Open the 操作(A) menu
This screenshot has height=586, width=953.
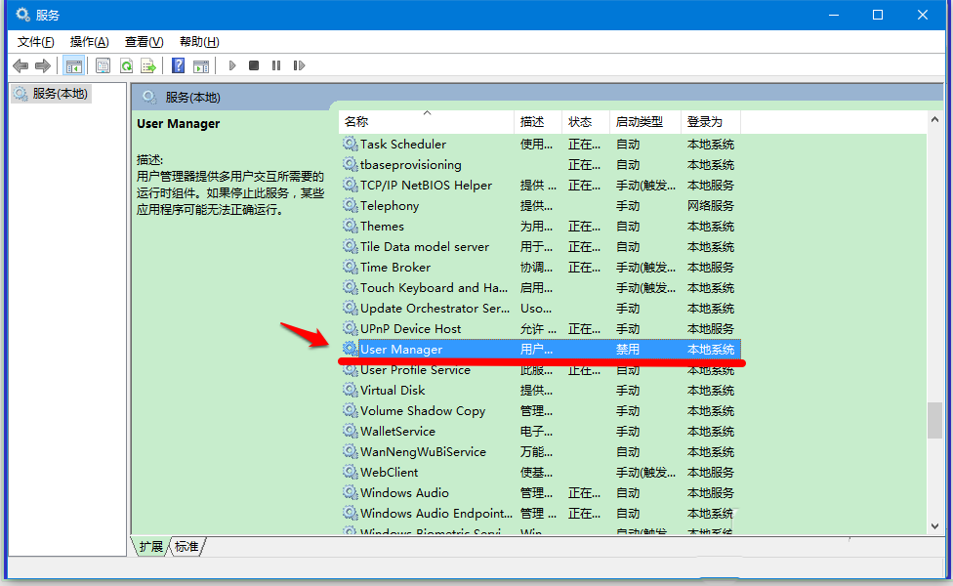click(89, 41)
